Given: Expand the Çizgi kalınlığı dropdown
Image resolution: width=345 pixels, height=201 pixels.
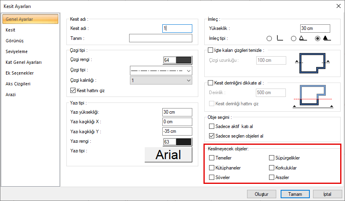Looking at the screenshot, I should pyautogui.click(x=161, y=81).
